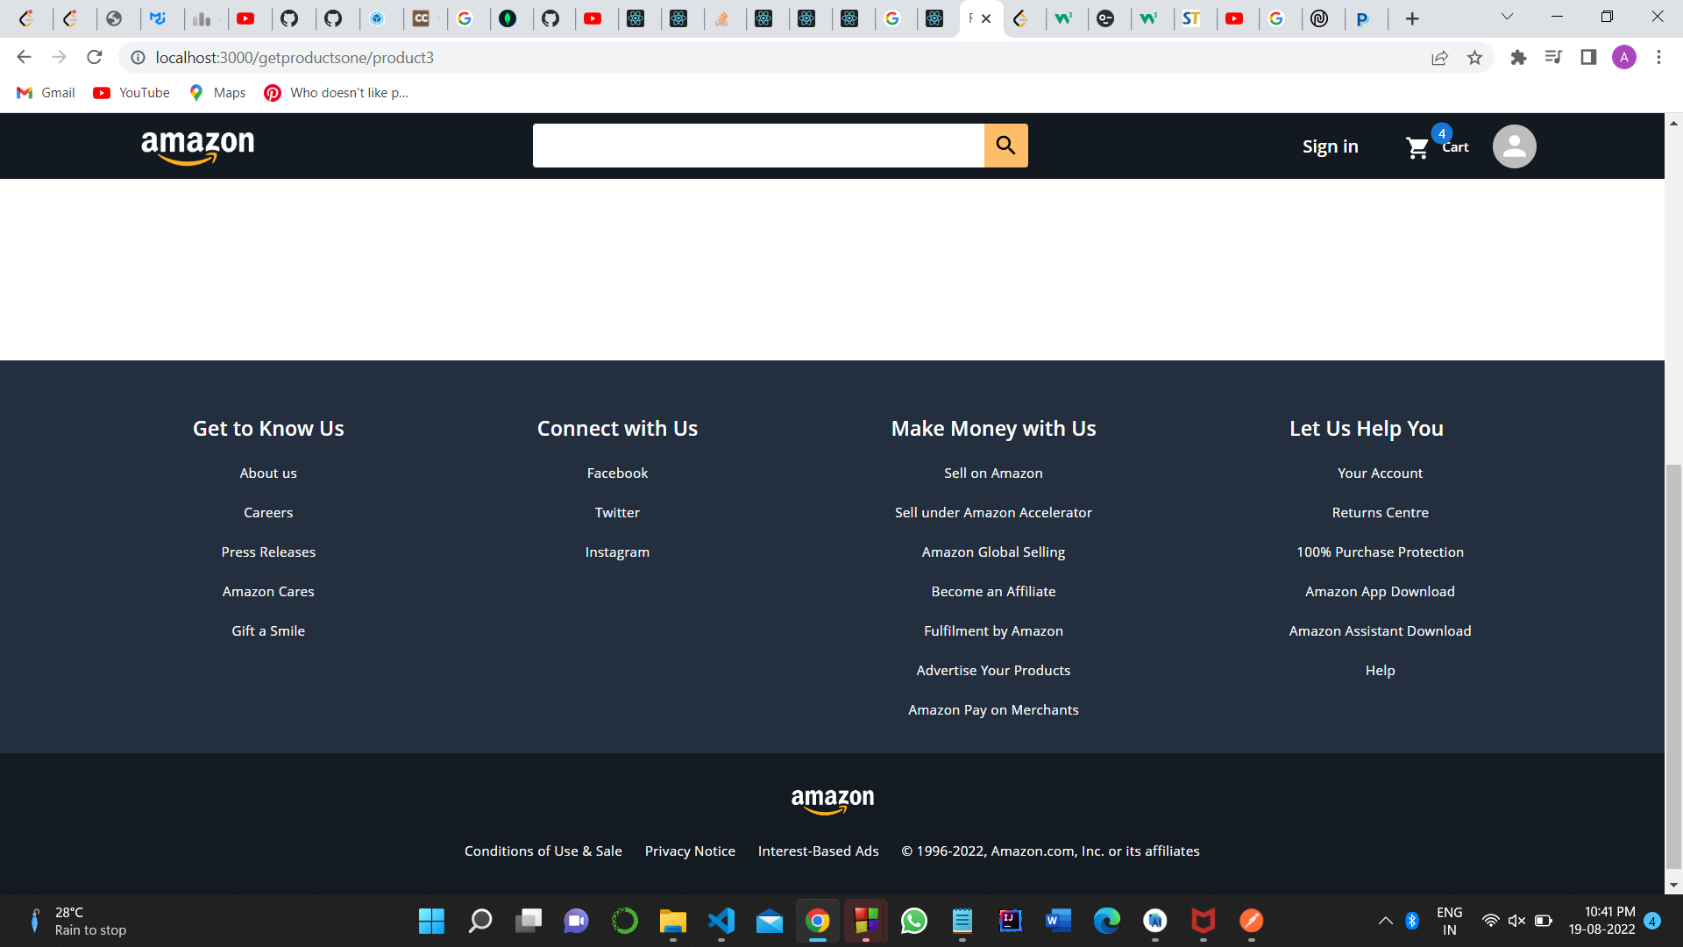
Task: Click the share icon in the address bar
Action: (x=1439, y=57)
